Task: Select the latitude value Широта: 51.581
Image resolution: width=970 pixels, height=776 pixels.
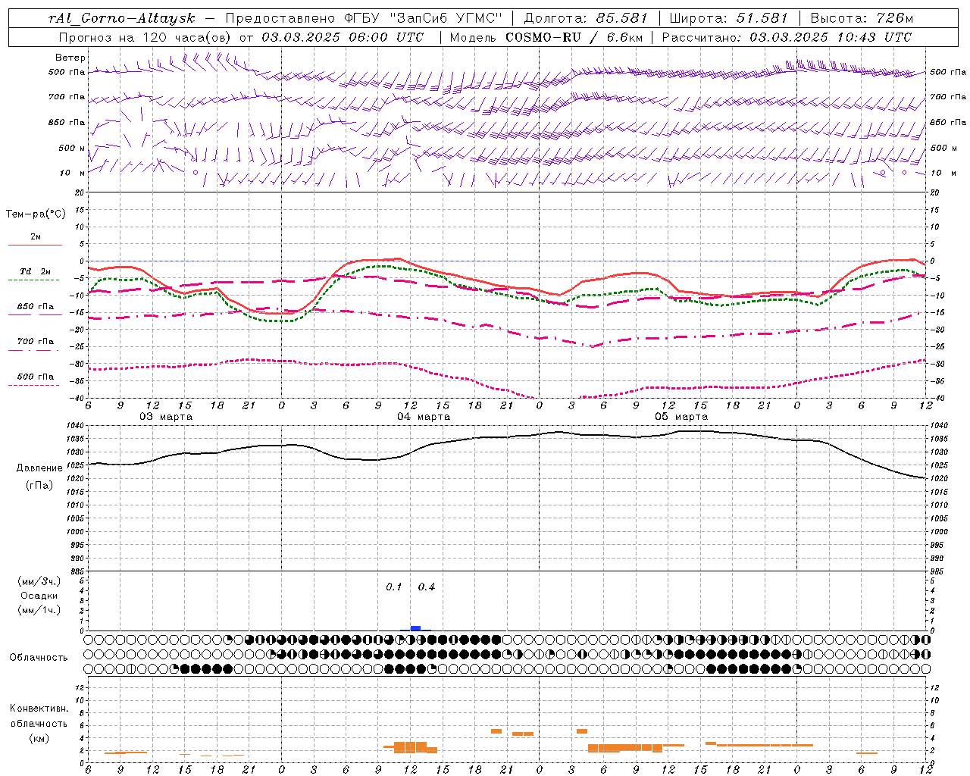Action: (728, 18)
